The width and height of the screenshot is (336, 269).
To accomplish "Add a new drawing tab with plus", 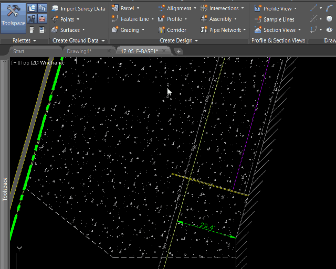I will coord(178,51).
